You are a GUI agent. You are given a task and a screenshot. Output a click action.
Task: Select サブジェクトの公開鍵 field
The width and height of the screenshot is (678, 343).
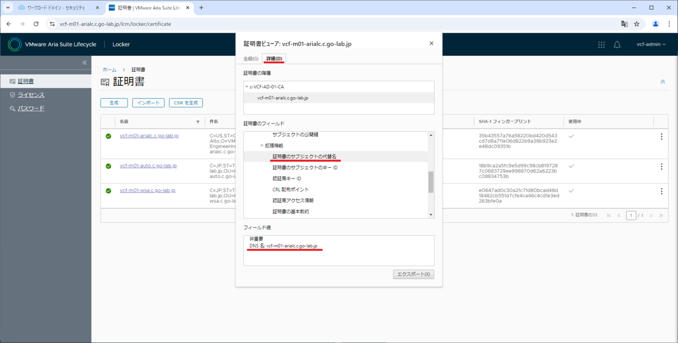pos(295,134)
